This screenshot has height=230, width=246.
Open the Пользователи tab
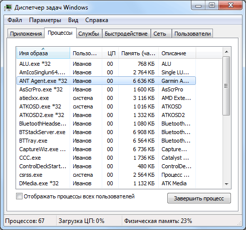tap(192, 34)
